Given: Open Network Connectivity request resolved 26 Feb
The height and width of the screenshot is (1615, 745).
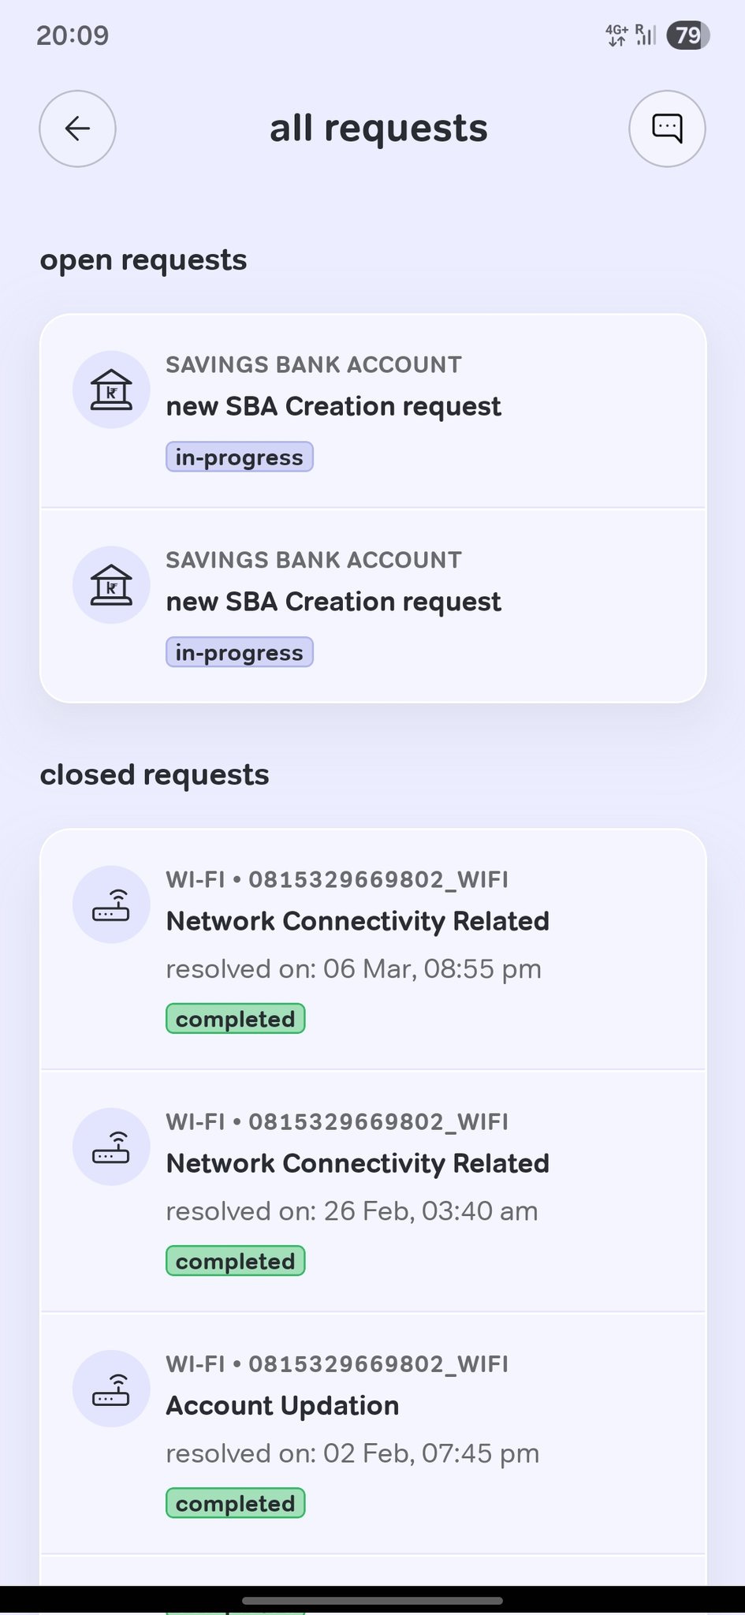Looking at the screenshot, I should (x=357, y=1164).
